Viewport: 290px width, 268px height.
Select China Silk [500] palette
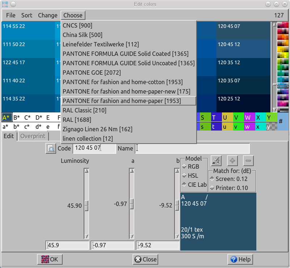(129, 35)
